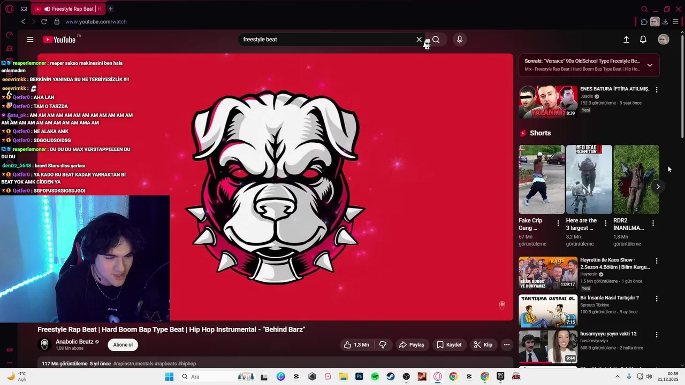
Task: Expand the up-next Mix playlist chevron
Action: [x=650, y=65]
